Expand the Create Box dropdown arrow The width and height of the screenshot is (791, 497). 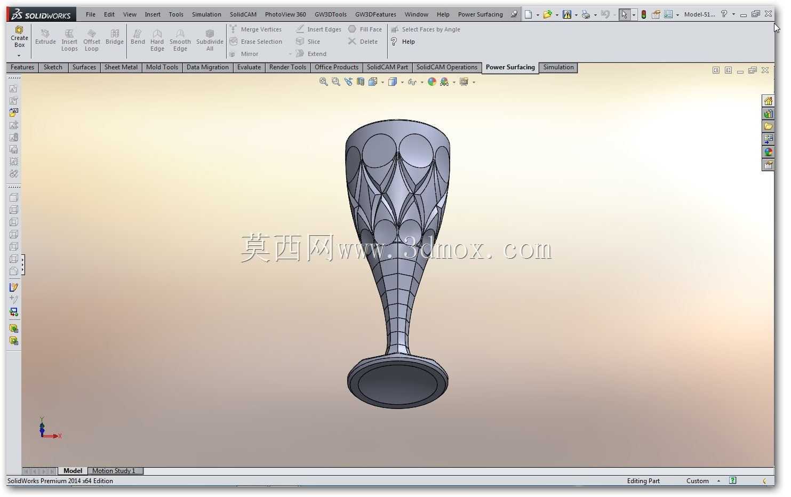19,55
